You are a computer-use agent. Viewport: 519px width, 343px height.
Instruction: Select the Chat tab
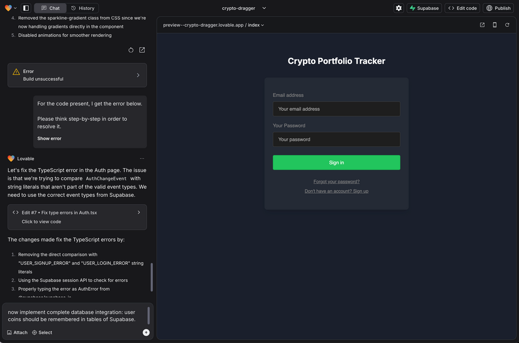tap(50, 8)
